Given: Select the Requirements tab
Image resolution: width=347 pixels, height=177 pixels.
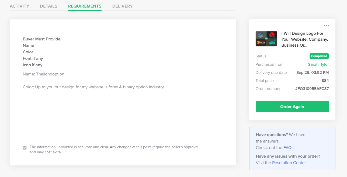Looking at the screenshot, I should pos(85,6).
